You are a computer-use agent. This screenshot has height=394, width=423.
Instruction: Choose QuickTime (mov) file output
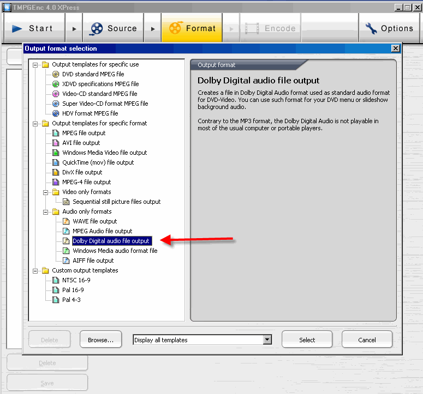pyautogui.click(x=98, y=162)
